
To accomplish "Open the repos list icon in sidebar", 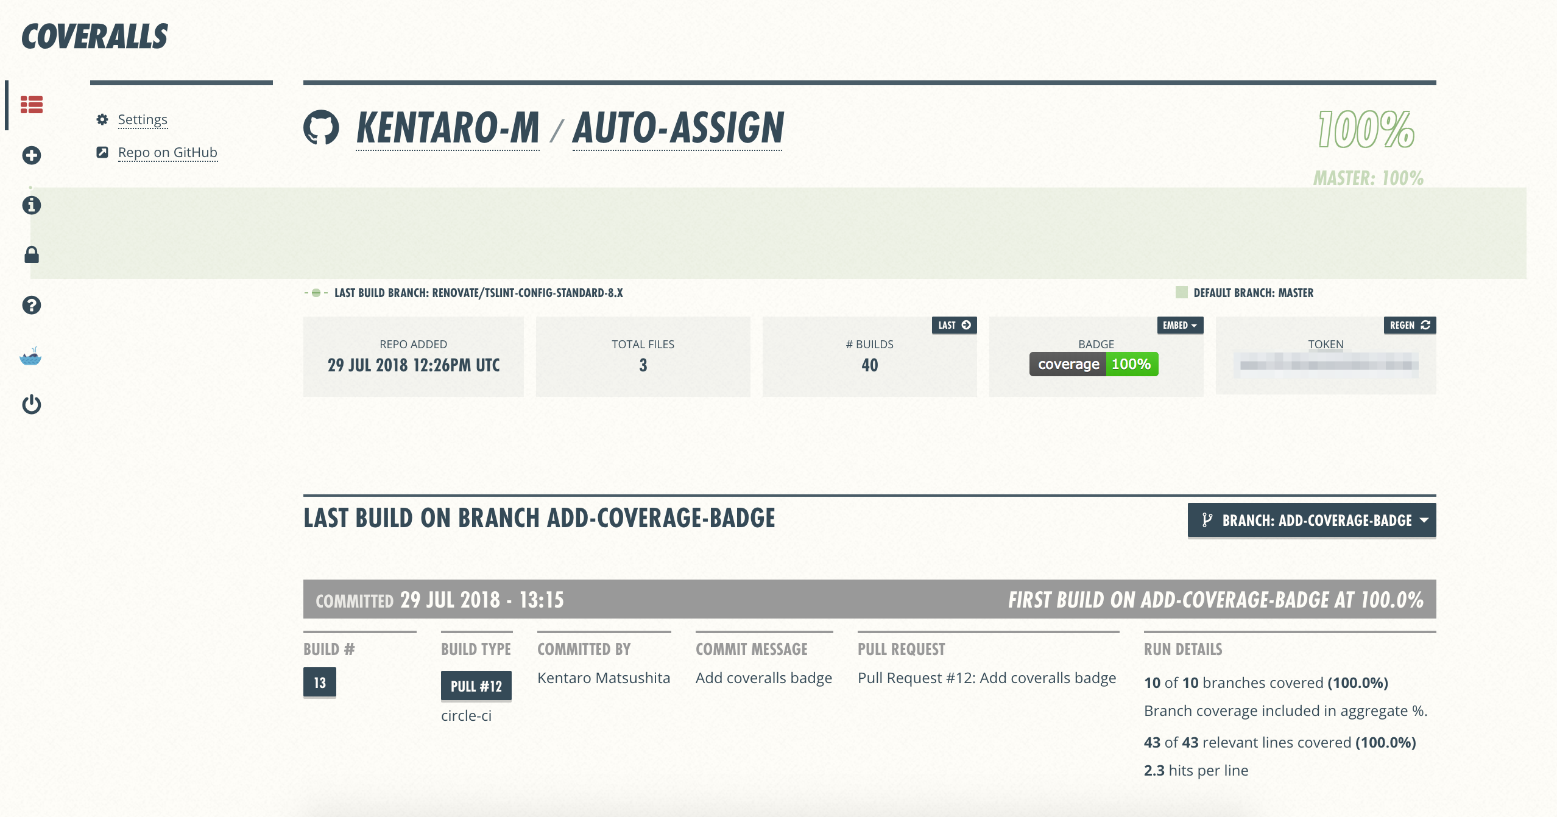I will tap(32, 105).
